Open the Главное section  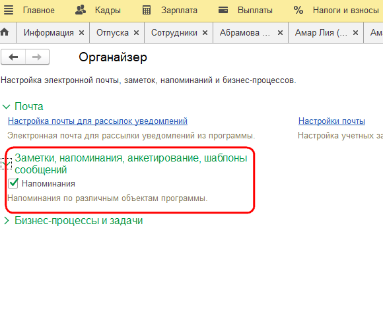click(x=39, y=11)
